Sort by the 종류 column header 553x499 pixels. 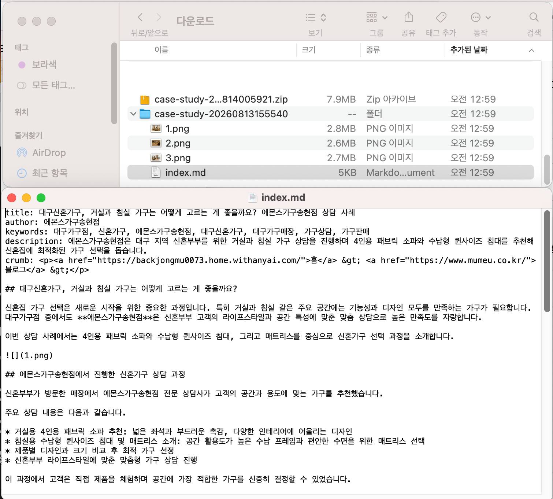pos(373,50)
